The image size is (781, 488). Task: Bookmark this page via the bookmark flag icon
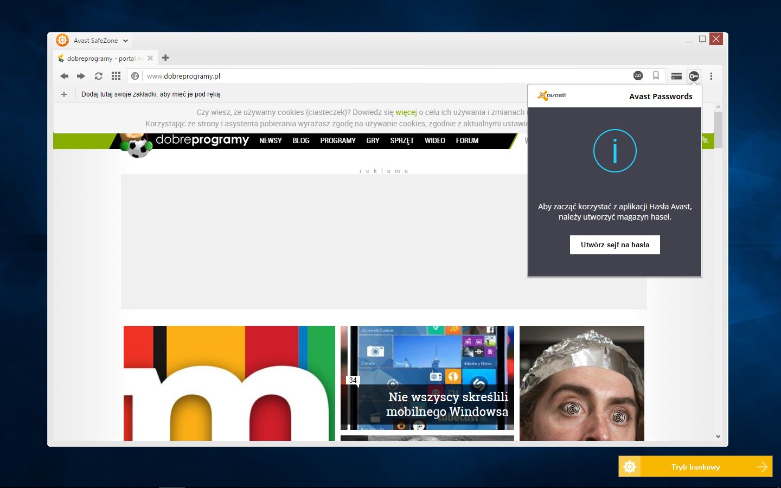[x=656, y=76]
